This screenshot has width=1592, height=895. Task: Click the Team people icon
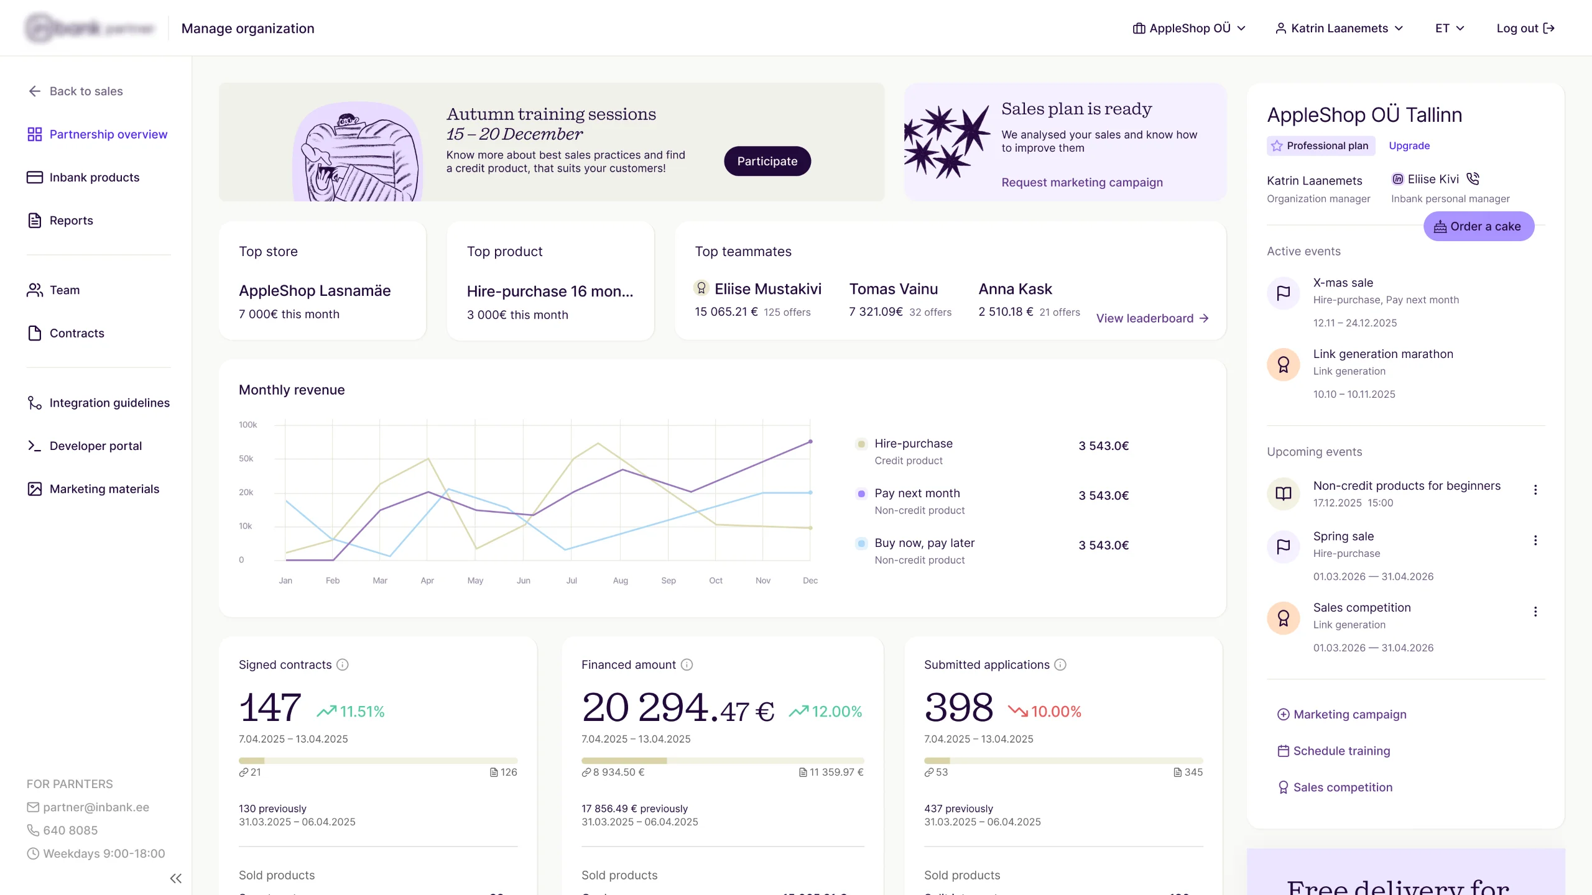pyautogui.click(x=35, y=290)
